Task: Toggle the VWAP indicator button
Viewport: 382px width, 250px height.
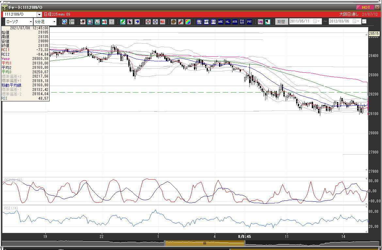Action: (x=199, y=22)
